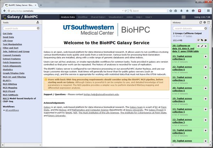Click the All workflows link
This screenshot has height=148, width=213.
pyautogui.click(x=12, y=110)
